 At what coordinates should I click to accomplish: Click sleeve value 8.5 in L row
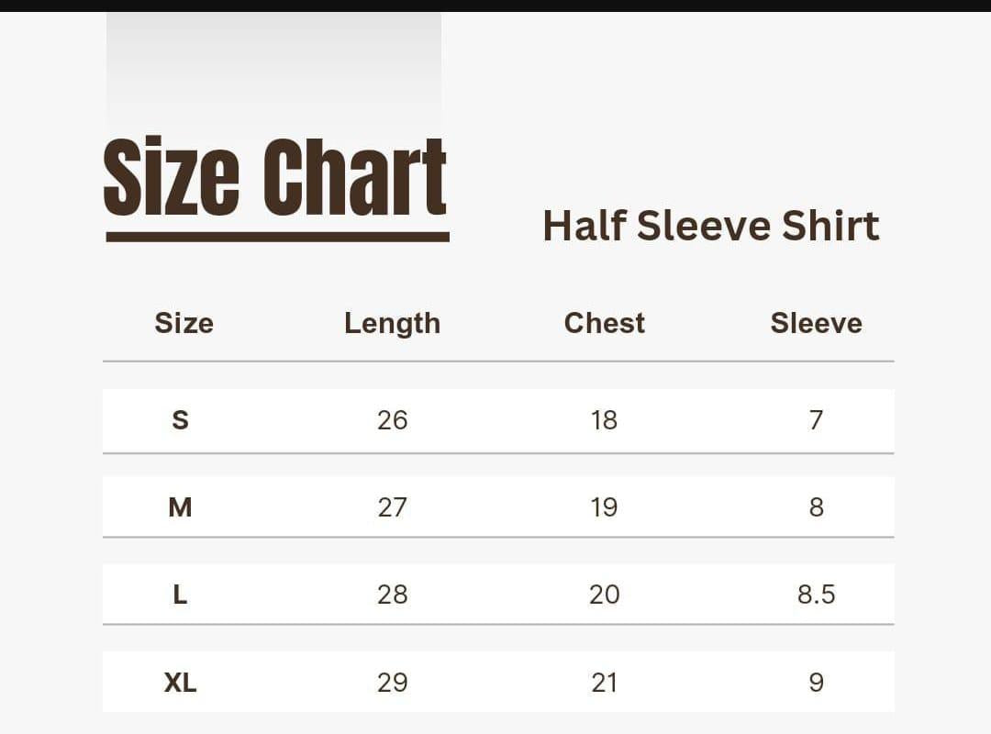816,595
